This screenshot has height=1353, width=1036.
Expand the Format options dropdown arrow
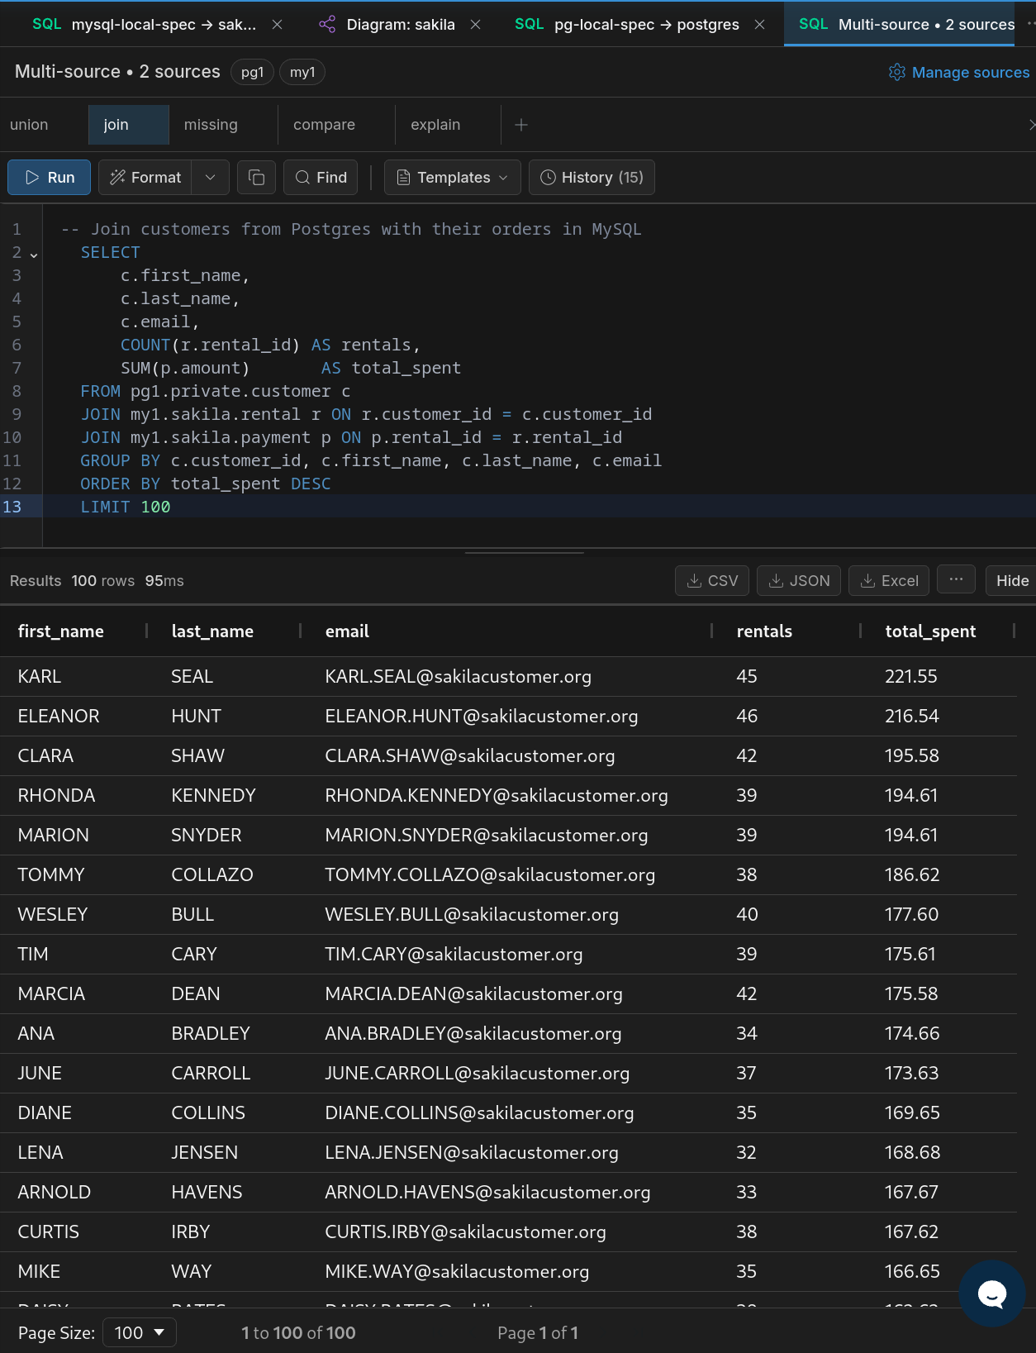[211, 178]
